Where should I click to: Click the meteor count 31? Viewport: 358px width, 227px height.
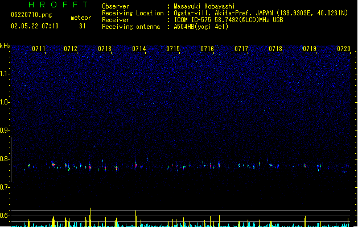click(83, 26)
